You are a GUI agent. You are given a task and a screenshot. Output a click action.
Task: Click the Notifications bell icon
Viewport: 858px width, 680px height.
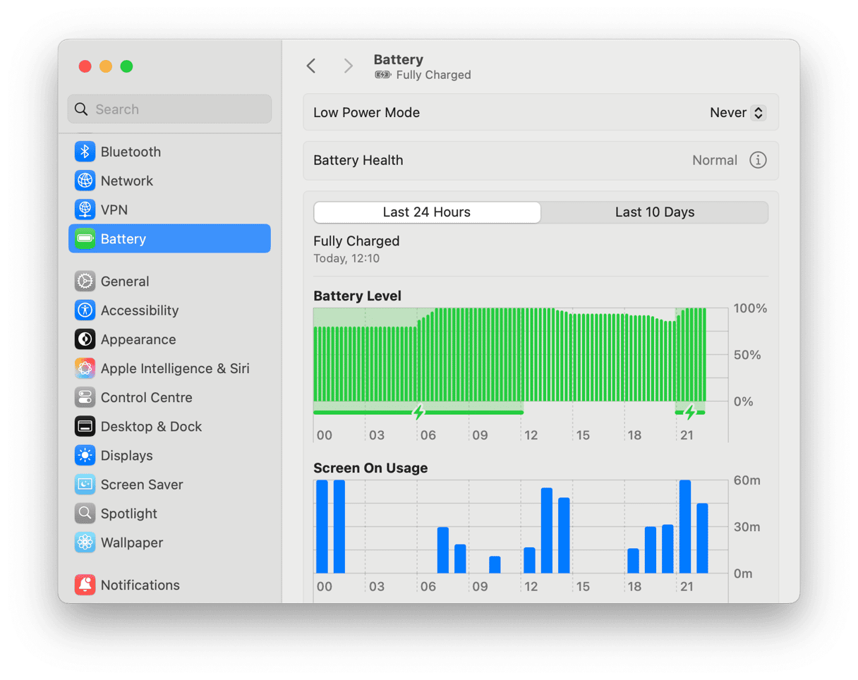(85, 585)
